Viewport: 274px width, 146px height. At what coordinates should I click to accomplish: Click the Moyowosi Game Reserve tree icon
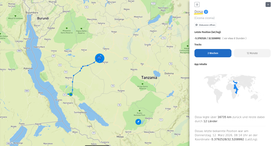(x=67, y=28)
